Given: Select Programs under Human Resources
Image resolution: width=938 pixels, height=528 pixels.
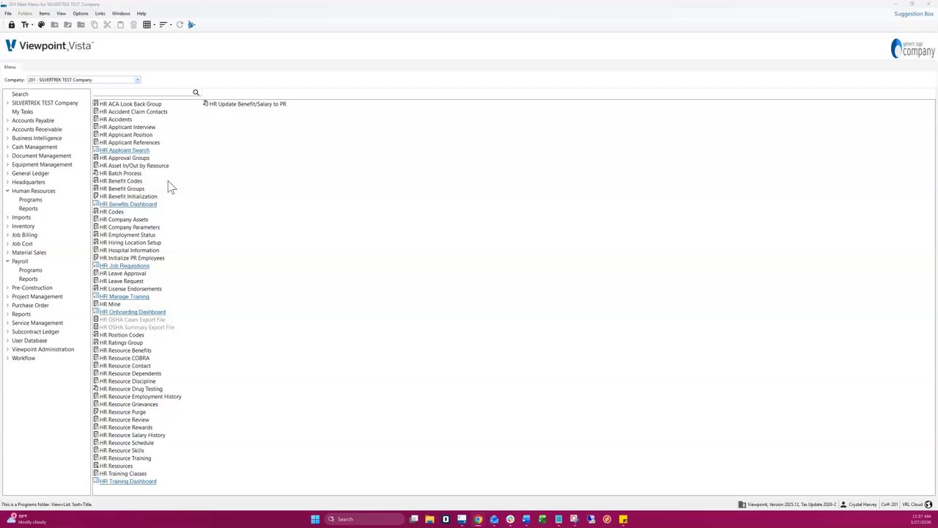Looking at the screenshot, I should point(30,199).
